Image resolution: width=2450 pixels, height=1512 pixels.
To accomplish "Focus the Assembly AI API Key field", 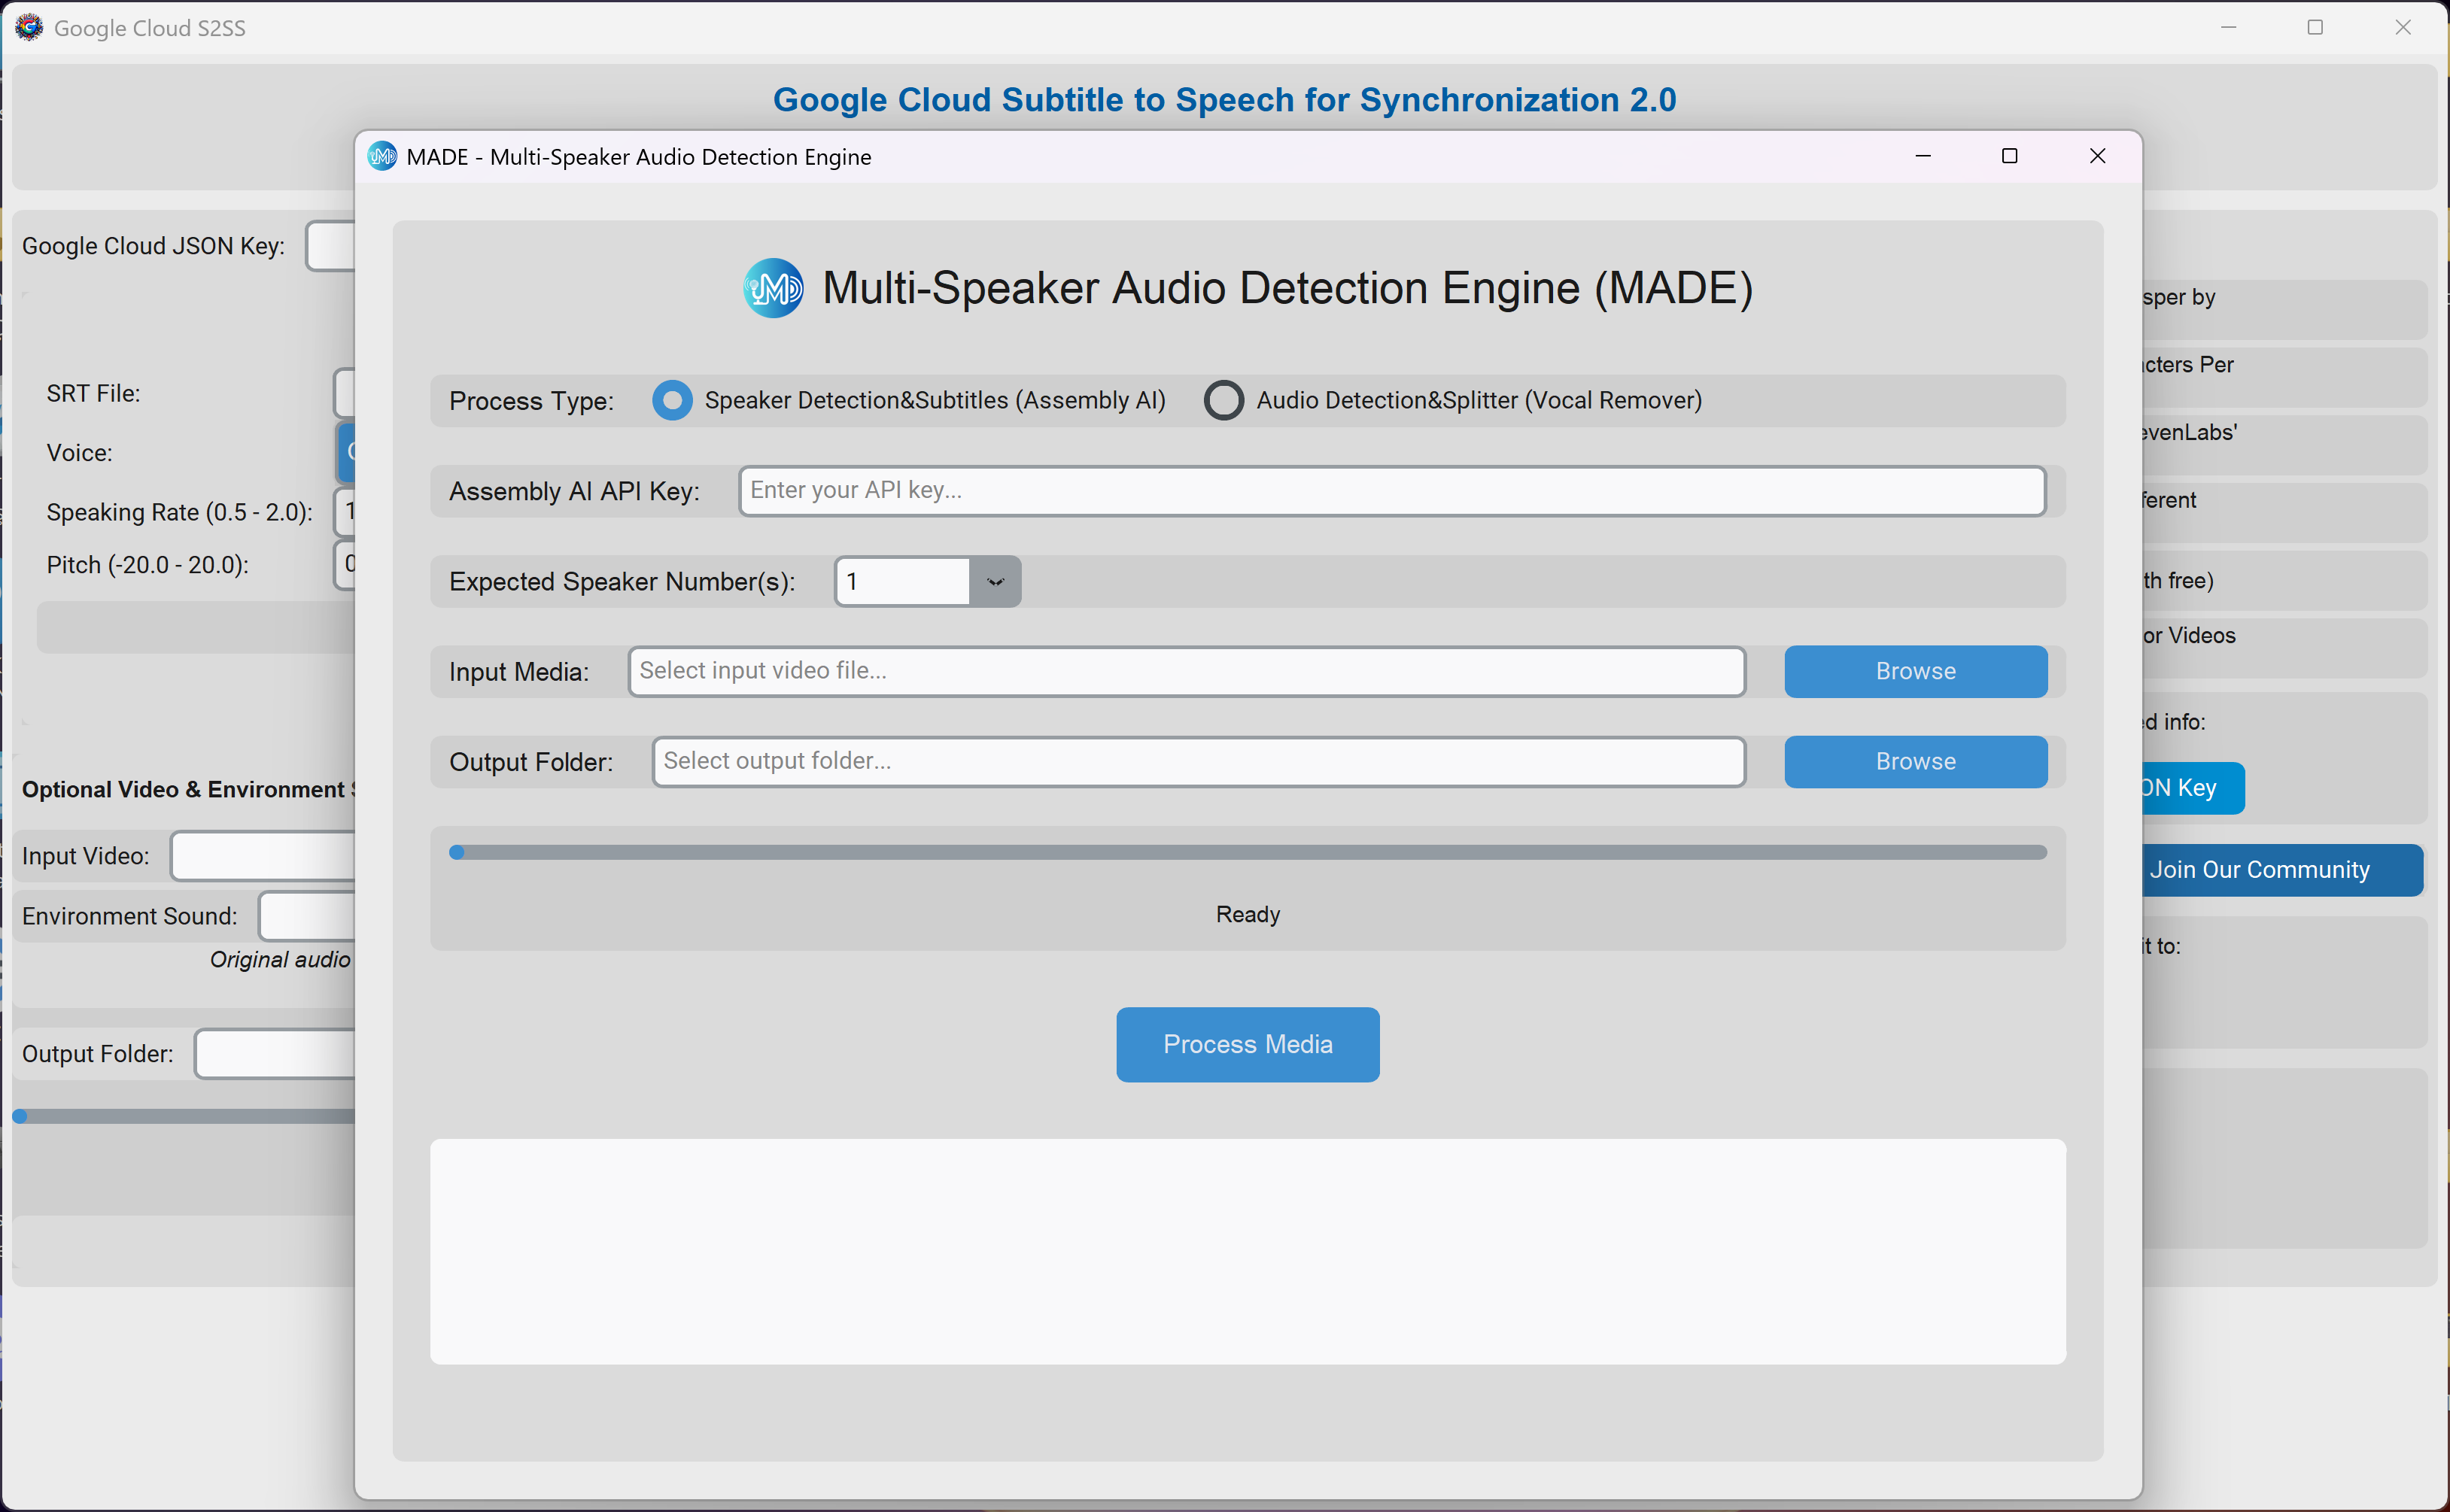I will [x=1391, y=490].
